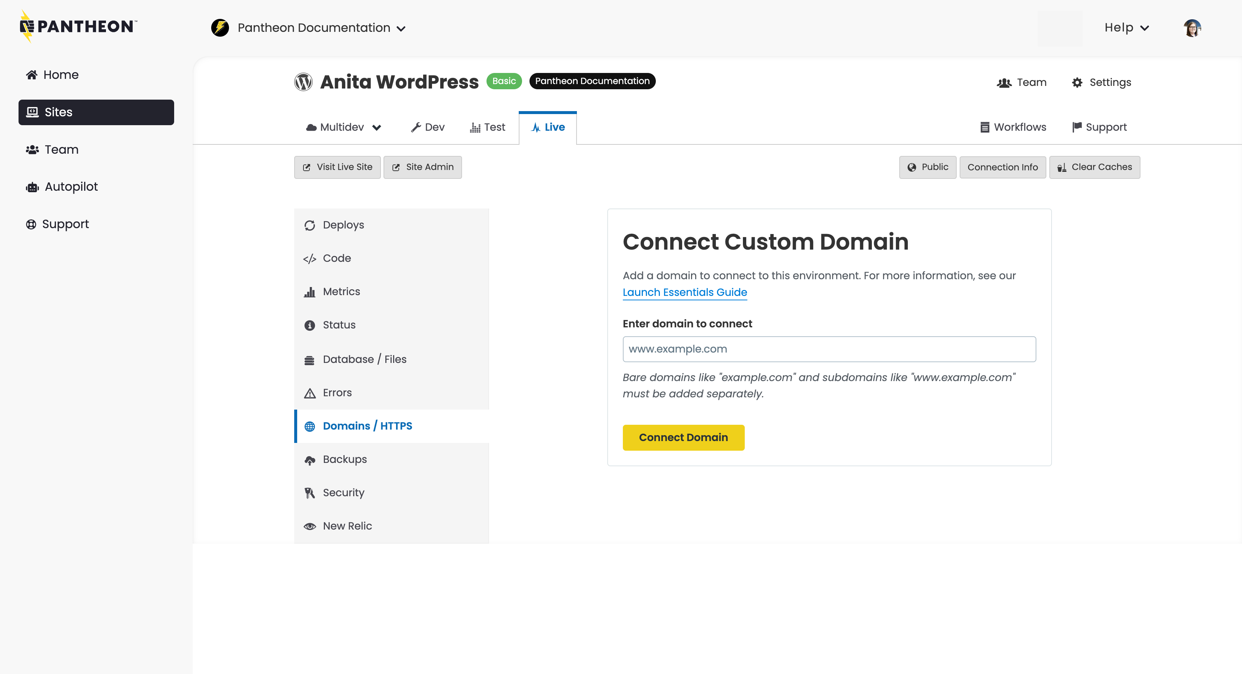Select the Domains / HTTPS menu item
Image resolution: width=1242 pixels, height=674 pixels.
point(368,426)
